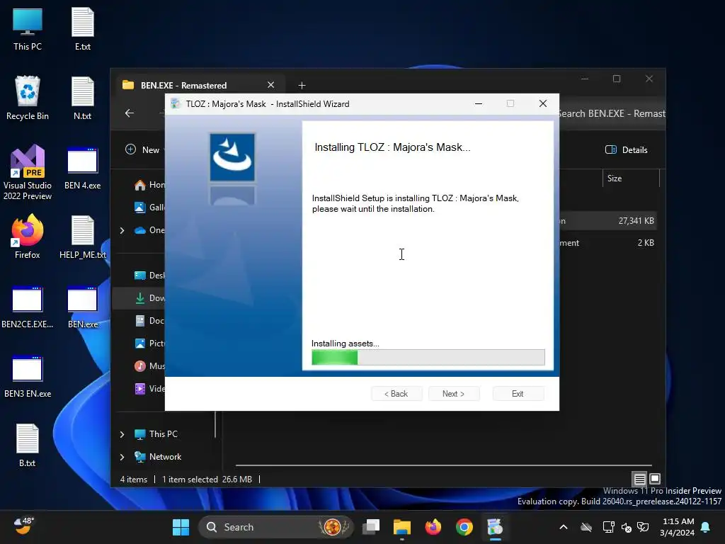The width and height of the screenshot is (725, 544).
Task: Open Downloads folder in sidebar
Action: 149,298
